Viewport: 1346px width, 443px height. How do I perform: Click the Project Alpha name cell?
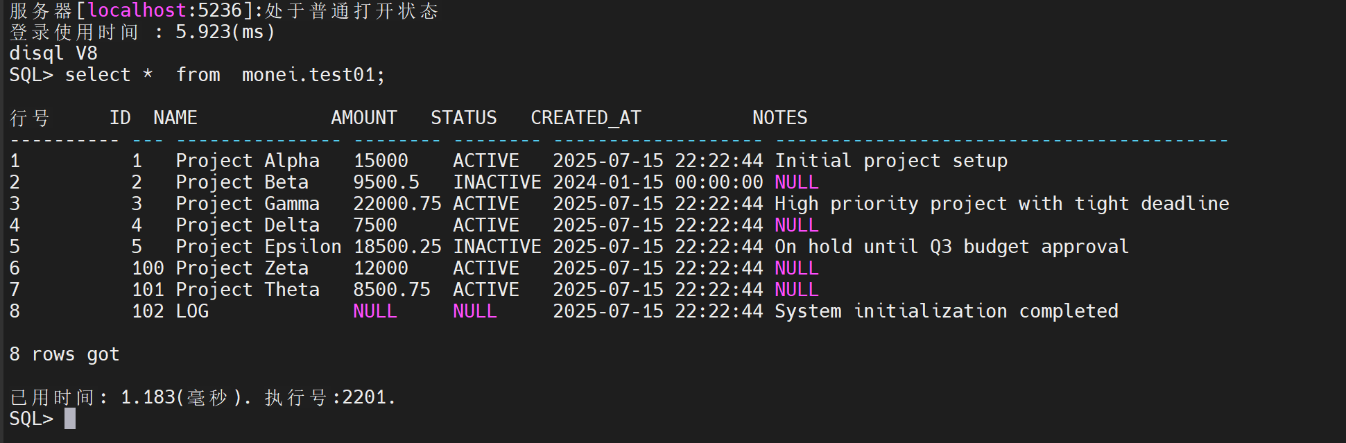coord(248,161)
